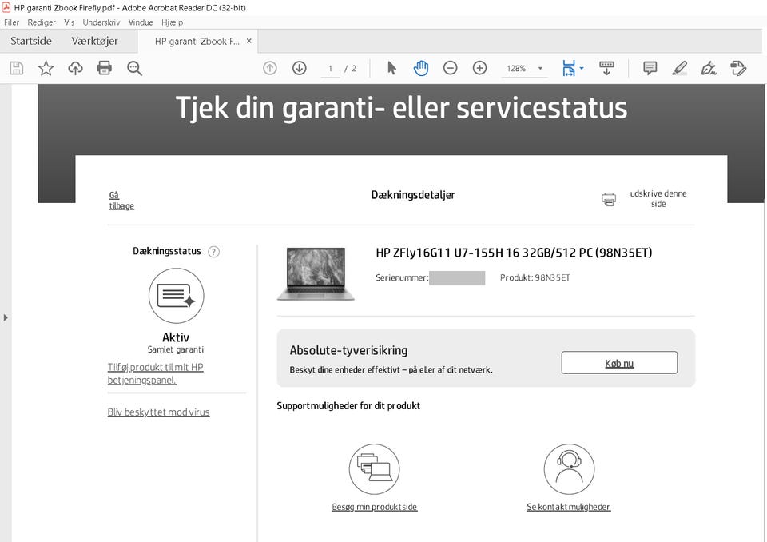Open the Fill and Sign tool
Screen dimensions: 767x542
pyautogui.click(x=709, y=68)
